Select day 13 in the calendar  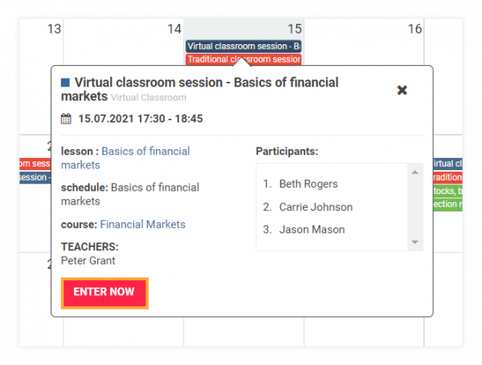[54, 29]
